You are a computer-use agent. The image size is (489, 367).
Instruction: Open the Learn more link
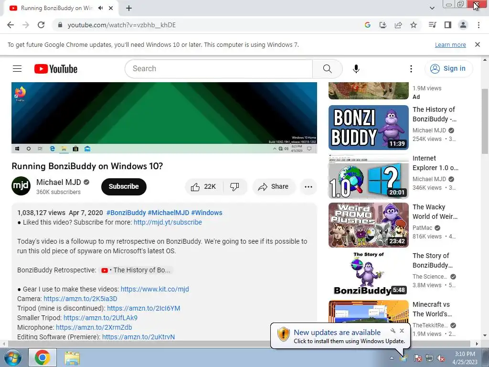(x=450, y=44)
